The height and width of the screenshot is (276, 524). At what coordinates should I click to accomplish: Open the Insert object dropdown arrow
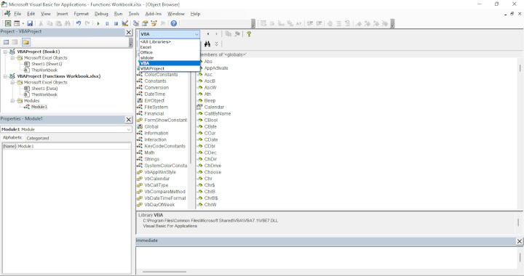[x=23, y=23]
